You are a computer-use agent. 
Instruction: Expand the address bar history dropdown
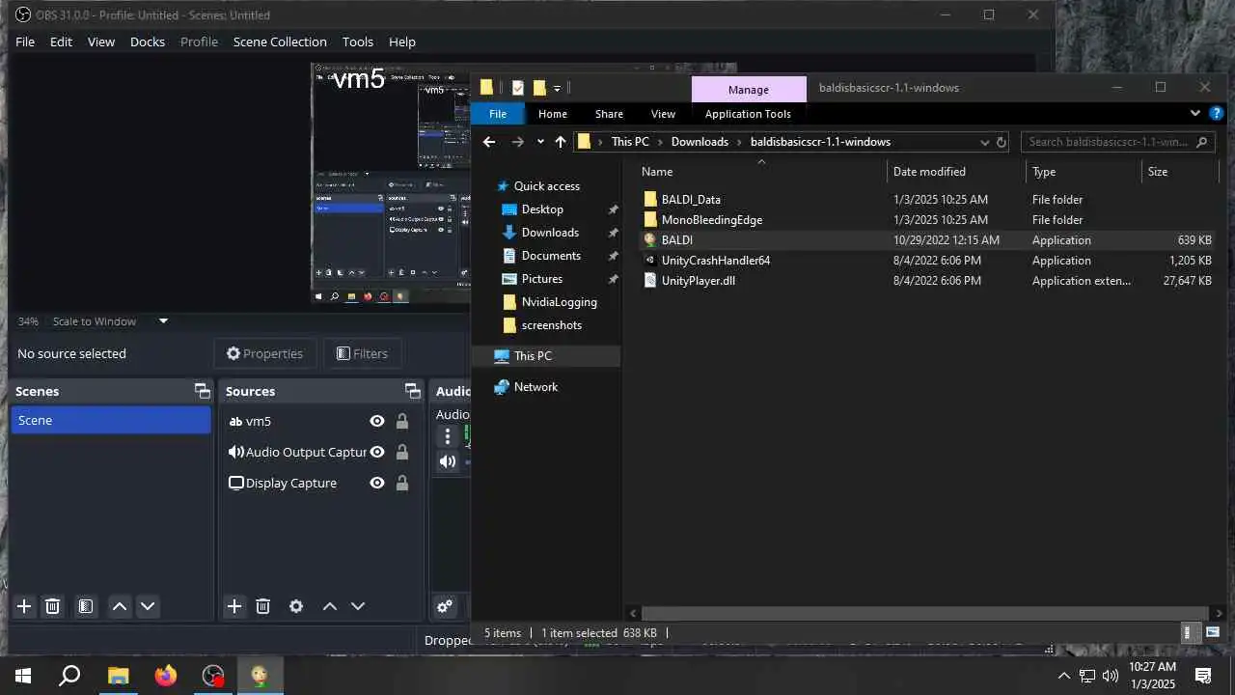(x=984, y=142)
